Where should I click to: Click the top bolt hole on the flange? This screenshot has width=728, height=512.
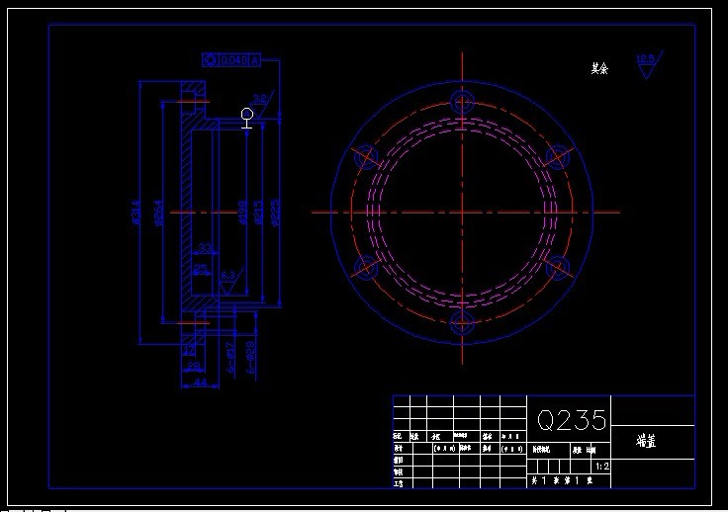[462, 102]
